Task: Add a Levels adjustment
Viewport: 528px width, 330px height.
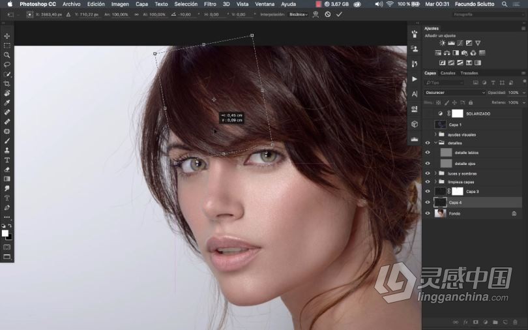Action: 451,43
